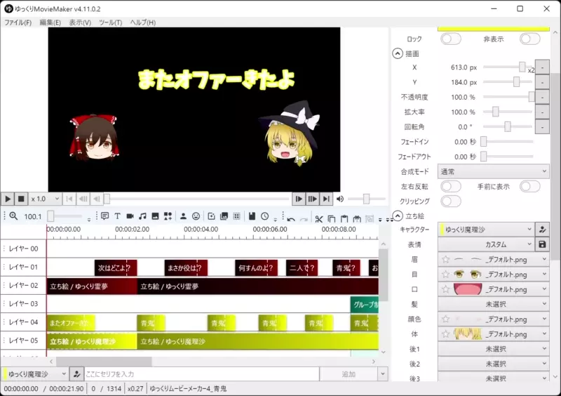Open the 表情 カスタム dropdown
This screenshot has width=561, height=396.
486,244
